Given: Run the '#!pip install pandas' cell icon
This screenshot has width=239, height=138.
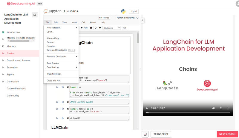Looking at the screenshot, I should point(68,102).
